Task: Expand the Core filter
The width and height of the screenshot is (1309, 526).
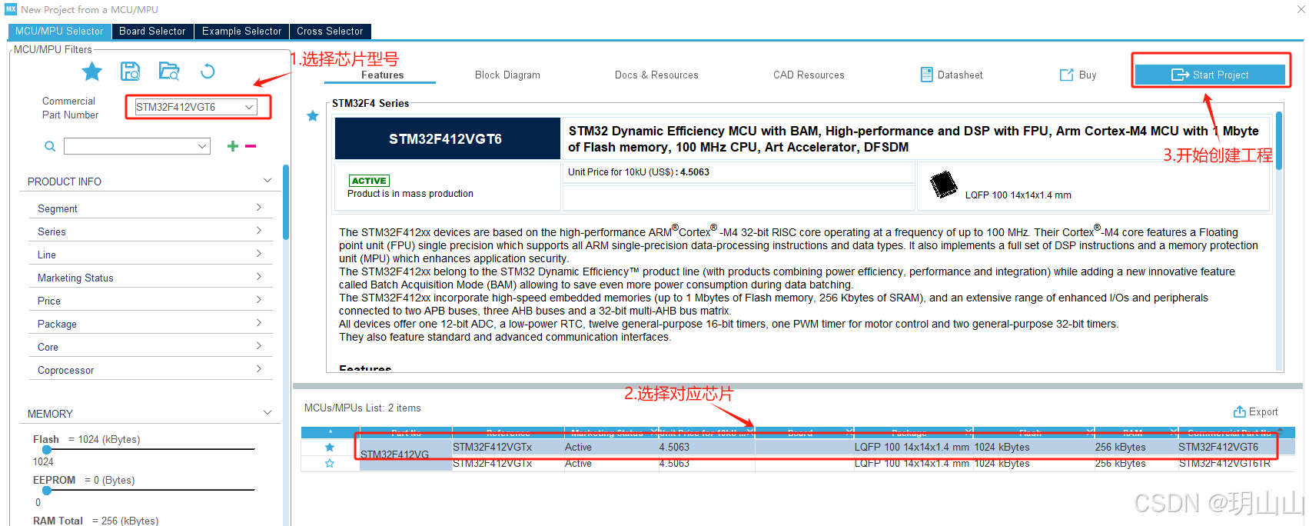Action: pyautogui.click(x=150, y=347)
